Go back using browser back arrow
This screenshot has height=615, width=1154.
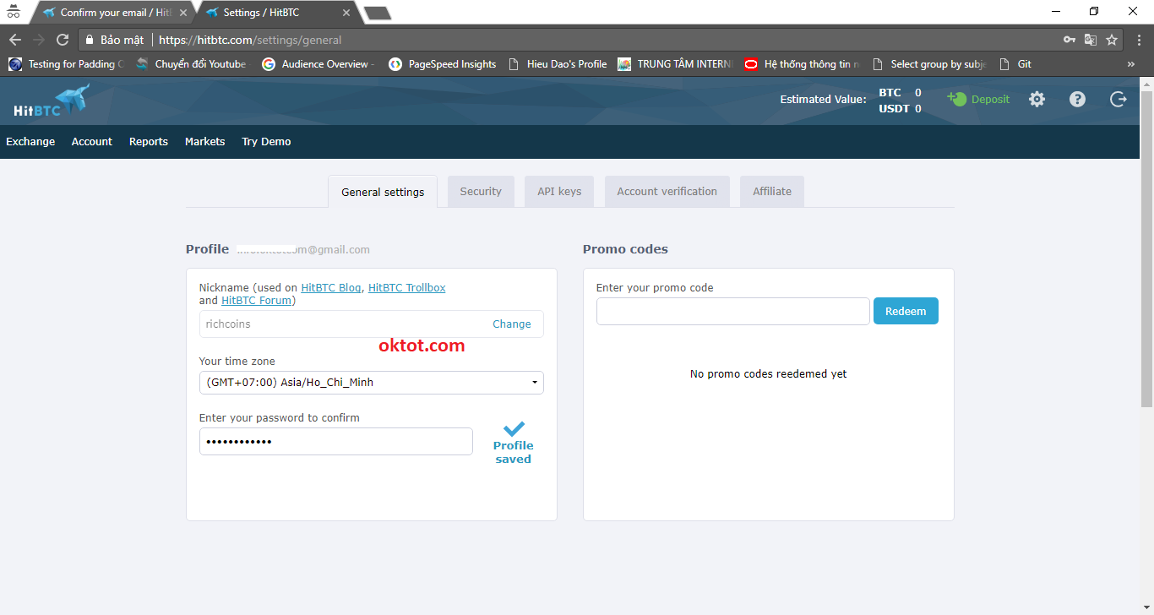tap(15, 40)
